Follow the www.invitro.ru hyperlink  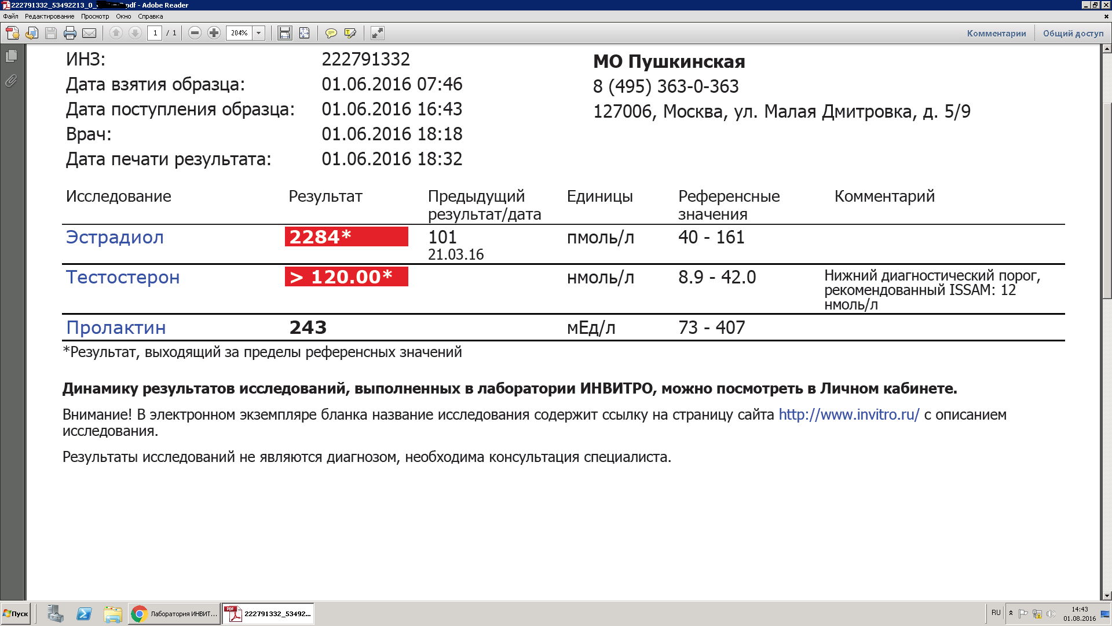[x=848, y=415]
